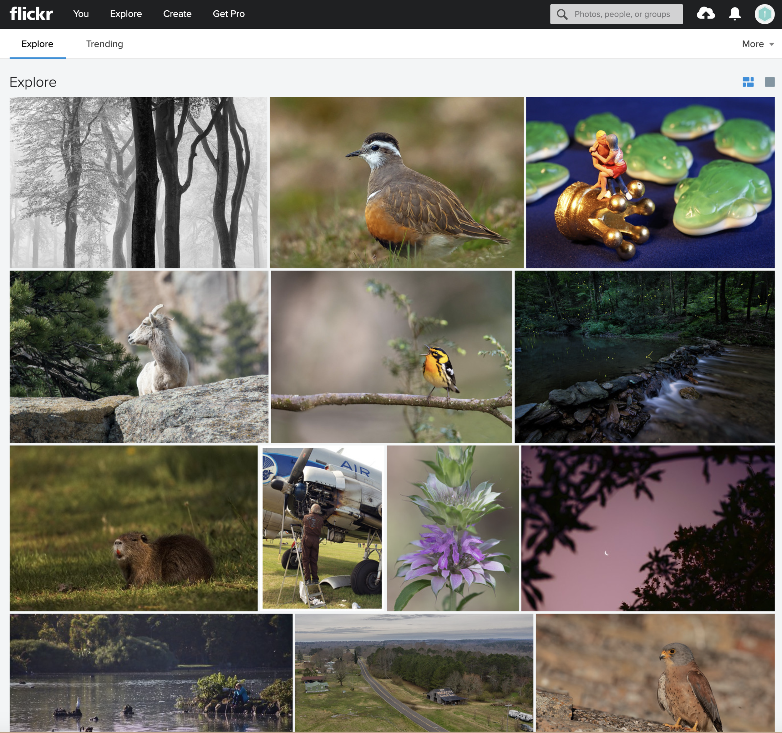Open the airplane mechanic photo
Image resolution: width=782 pixels, height=733 pixels.
(322, 527)
